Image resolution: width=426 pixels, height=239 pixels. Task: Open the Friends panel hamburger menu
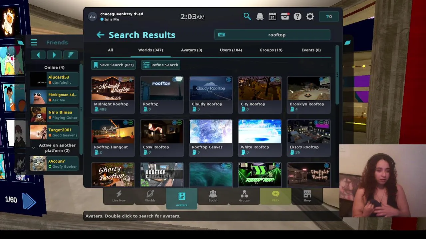point(34,42)
